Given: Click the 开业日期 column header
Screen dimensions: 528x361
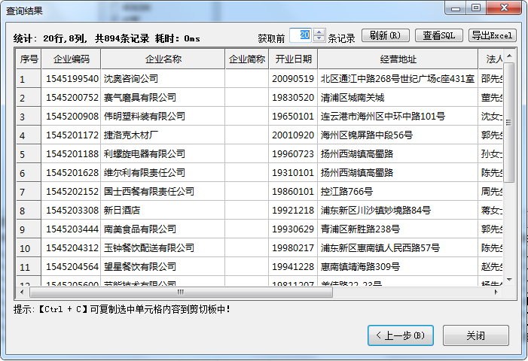Looking at the screenshot, I should coord(293,59).
